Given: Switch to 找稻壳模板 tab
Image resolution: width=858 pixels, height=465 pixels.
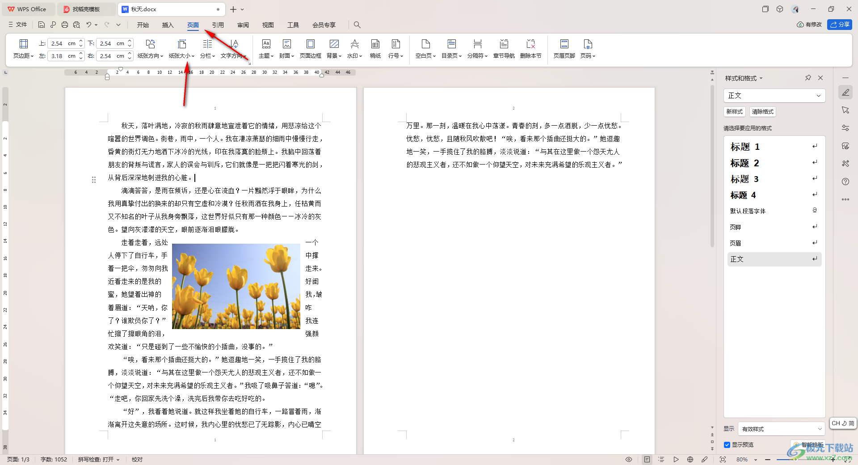Looking at the screenshot, I should [86, 9].
